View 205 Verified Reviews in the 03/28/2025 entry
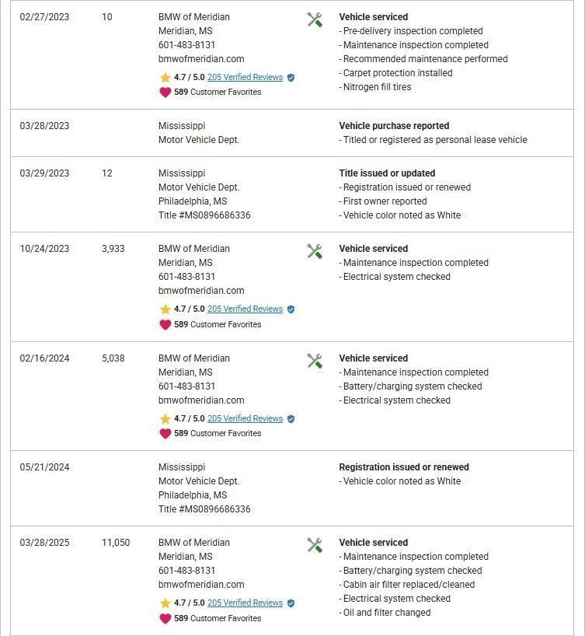This screenshot has width=585, height=636. click(245, 603)
